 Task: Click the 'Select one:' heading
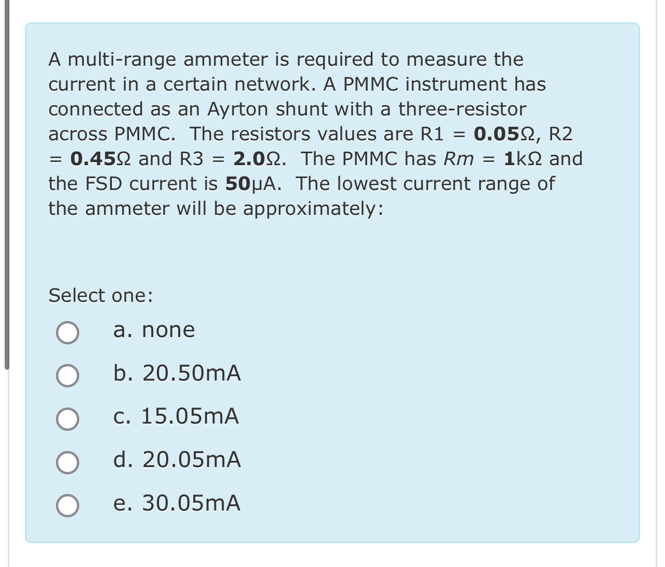pos(100,295)
